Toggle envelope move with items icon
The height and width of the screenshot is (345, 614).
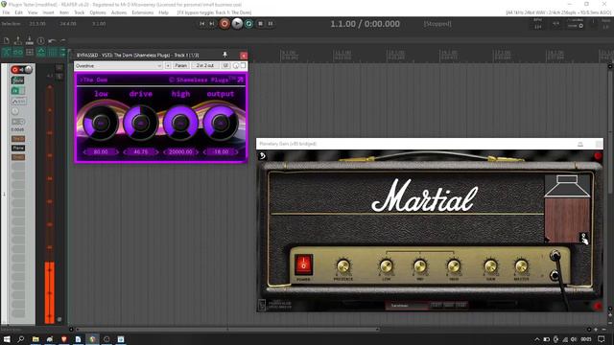coord(41,52)
